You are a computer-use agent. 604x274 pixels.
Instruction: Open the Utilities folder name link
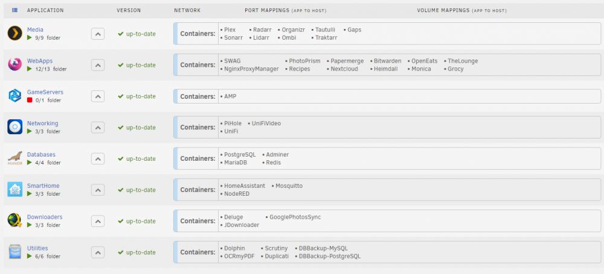coord(37,248)
